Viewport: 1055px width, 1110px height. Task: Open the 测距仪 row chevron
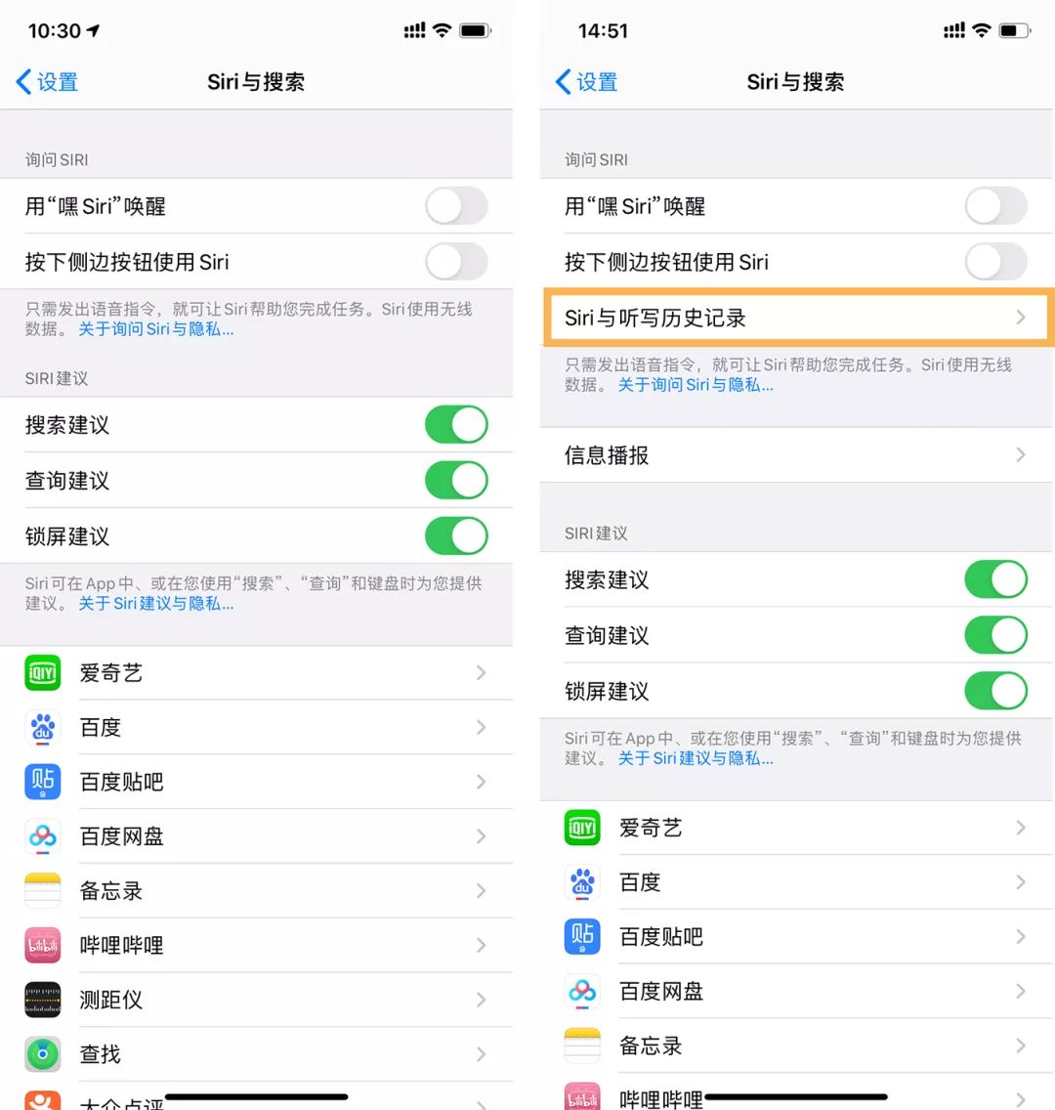(x=482, y=1000)
